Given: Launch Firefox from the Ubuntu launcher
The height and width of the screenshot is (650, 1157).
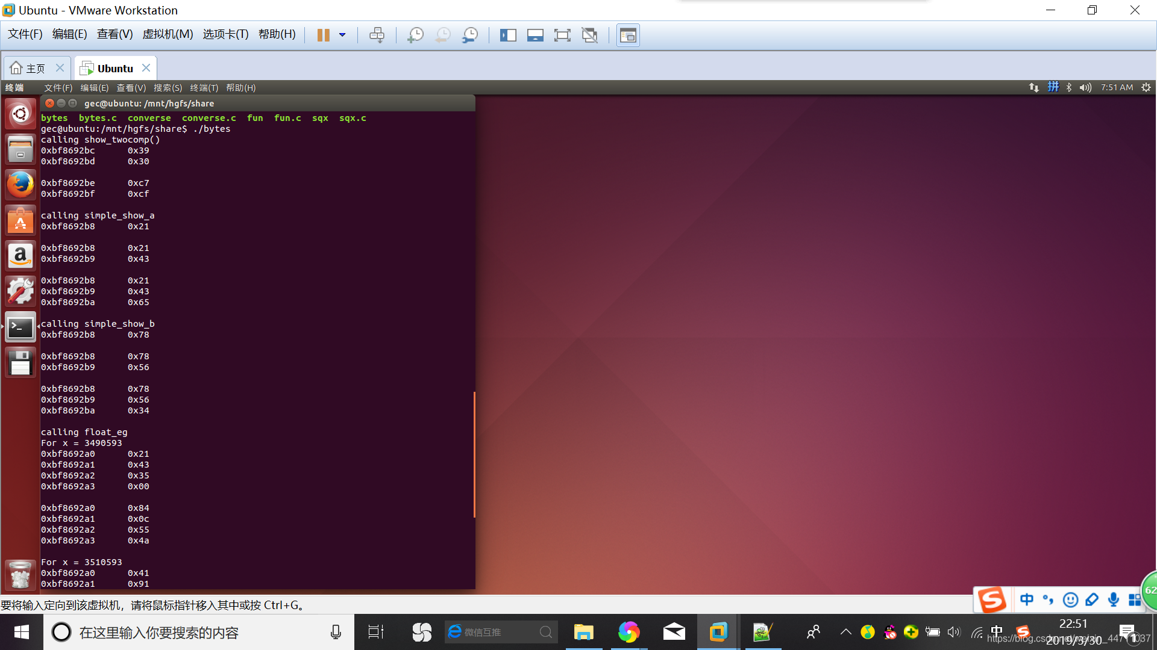Looking at the screenshot, I should [20, 185].
